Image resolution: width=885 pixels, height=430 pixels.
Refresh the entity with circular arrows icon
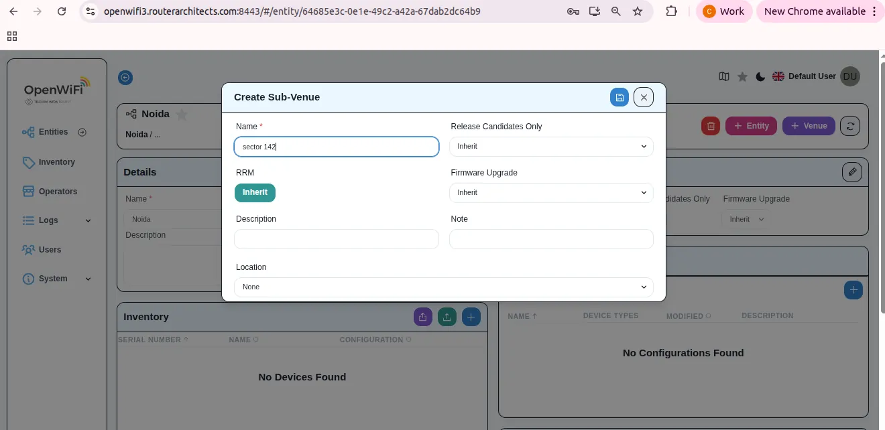click(x=850, y=126)
